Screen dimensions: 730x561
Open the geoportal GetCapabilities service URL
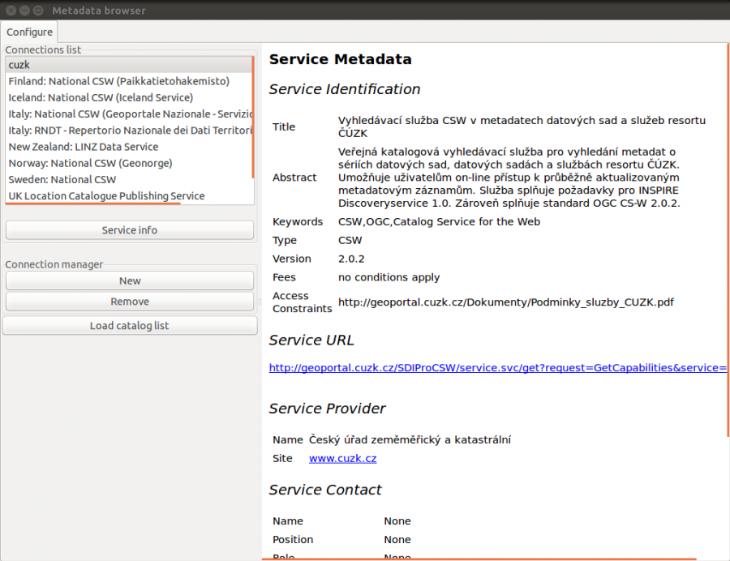pyautogui.click(x=496, y=368)
